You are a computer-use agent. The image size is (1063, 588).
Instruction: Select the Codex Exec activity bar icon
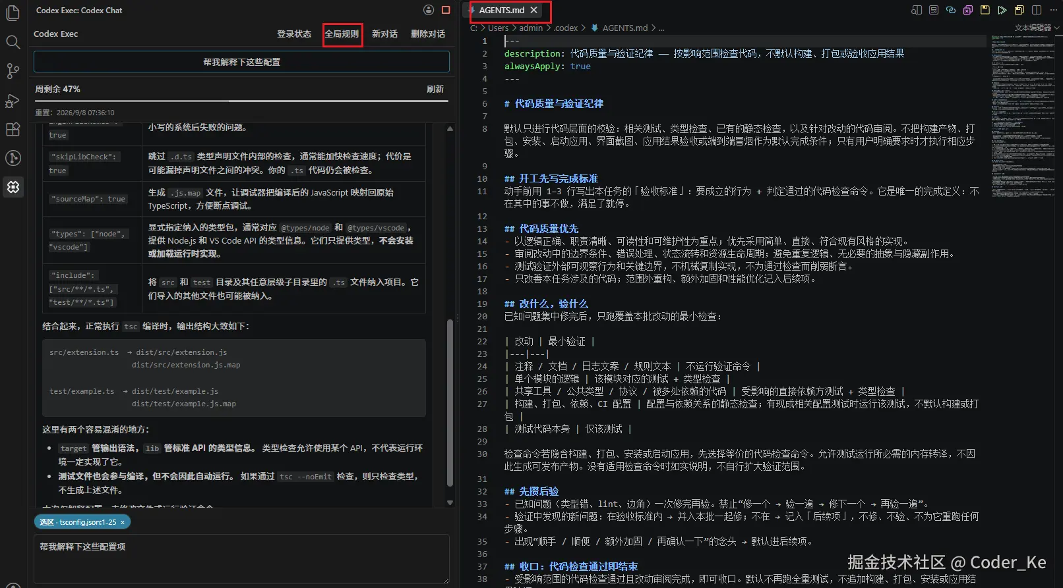click(13, 187)
